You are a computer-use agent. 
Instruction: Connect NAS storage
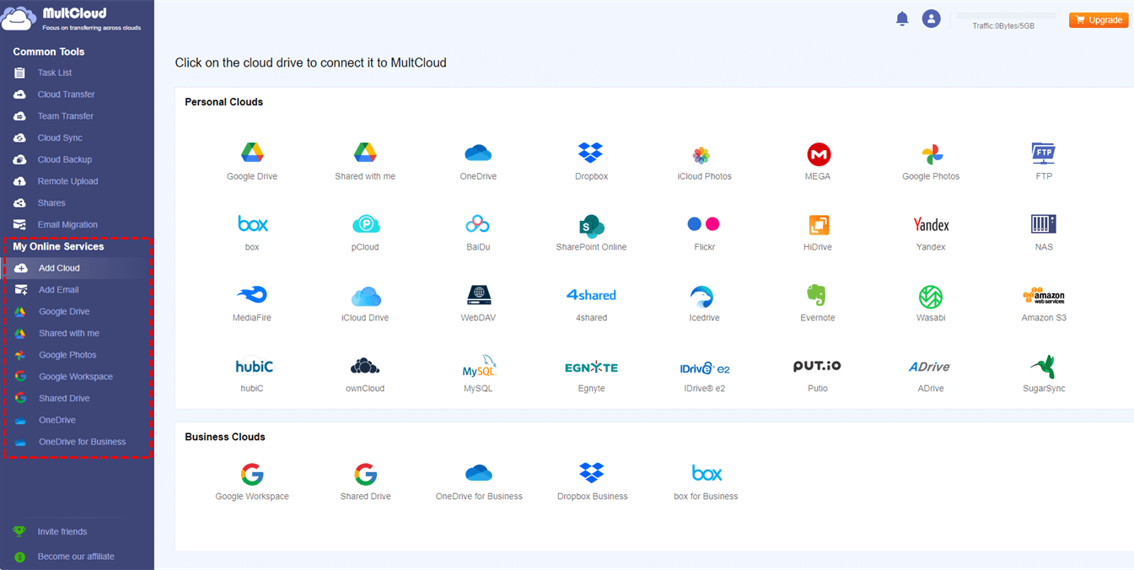click(1044, 233)
